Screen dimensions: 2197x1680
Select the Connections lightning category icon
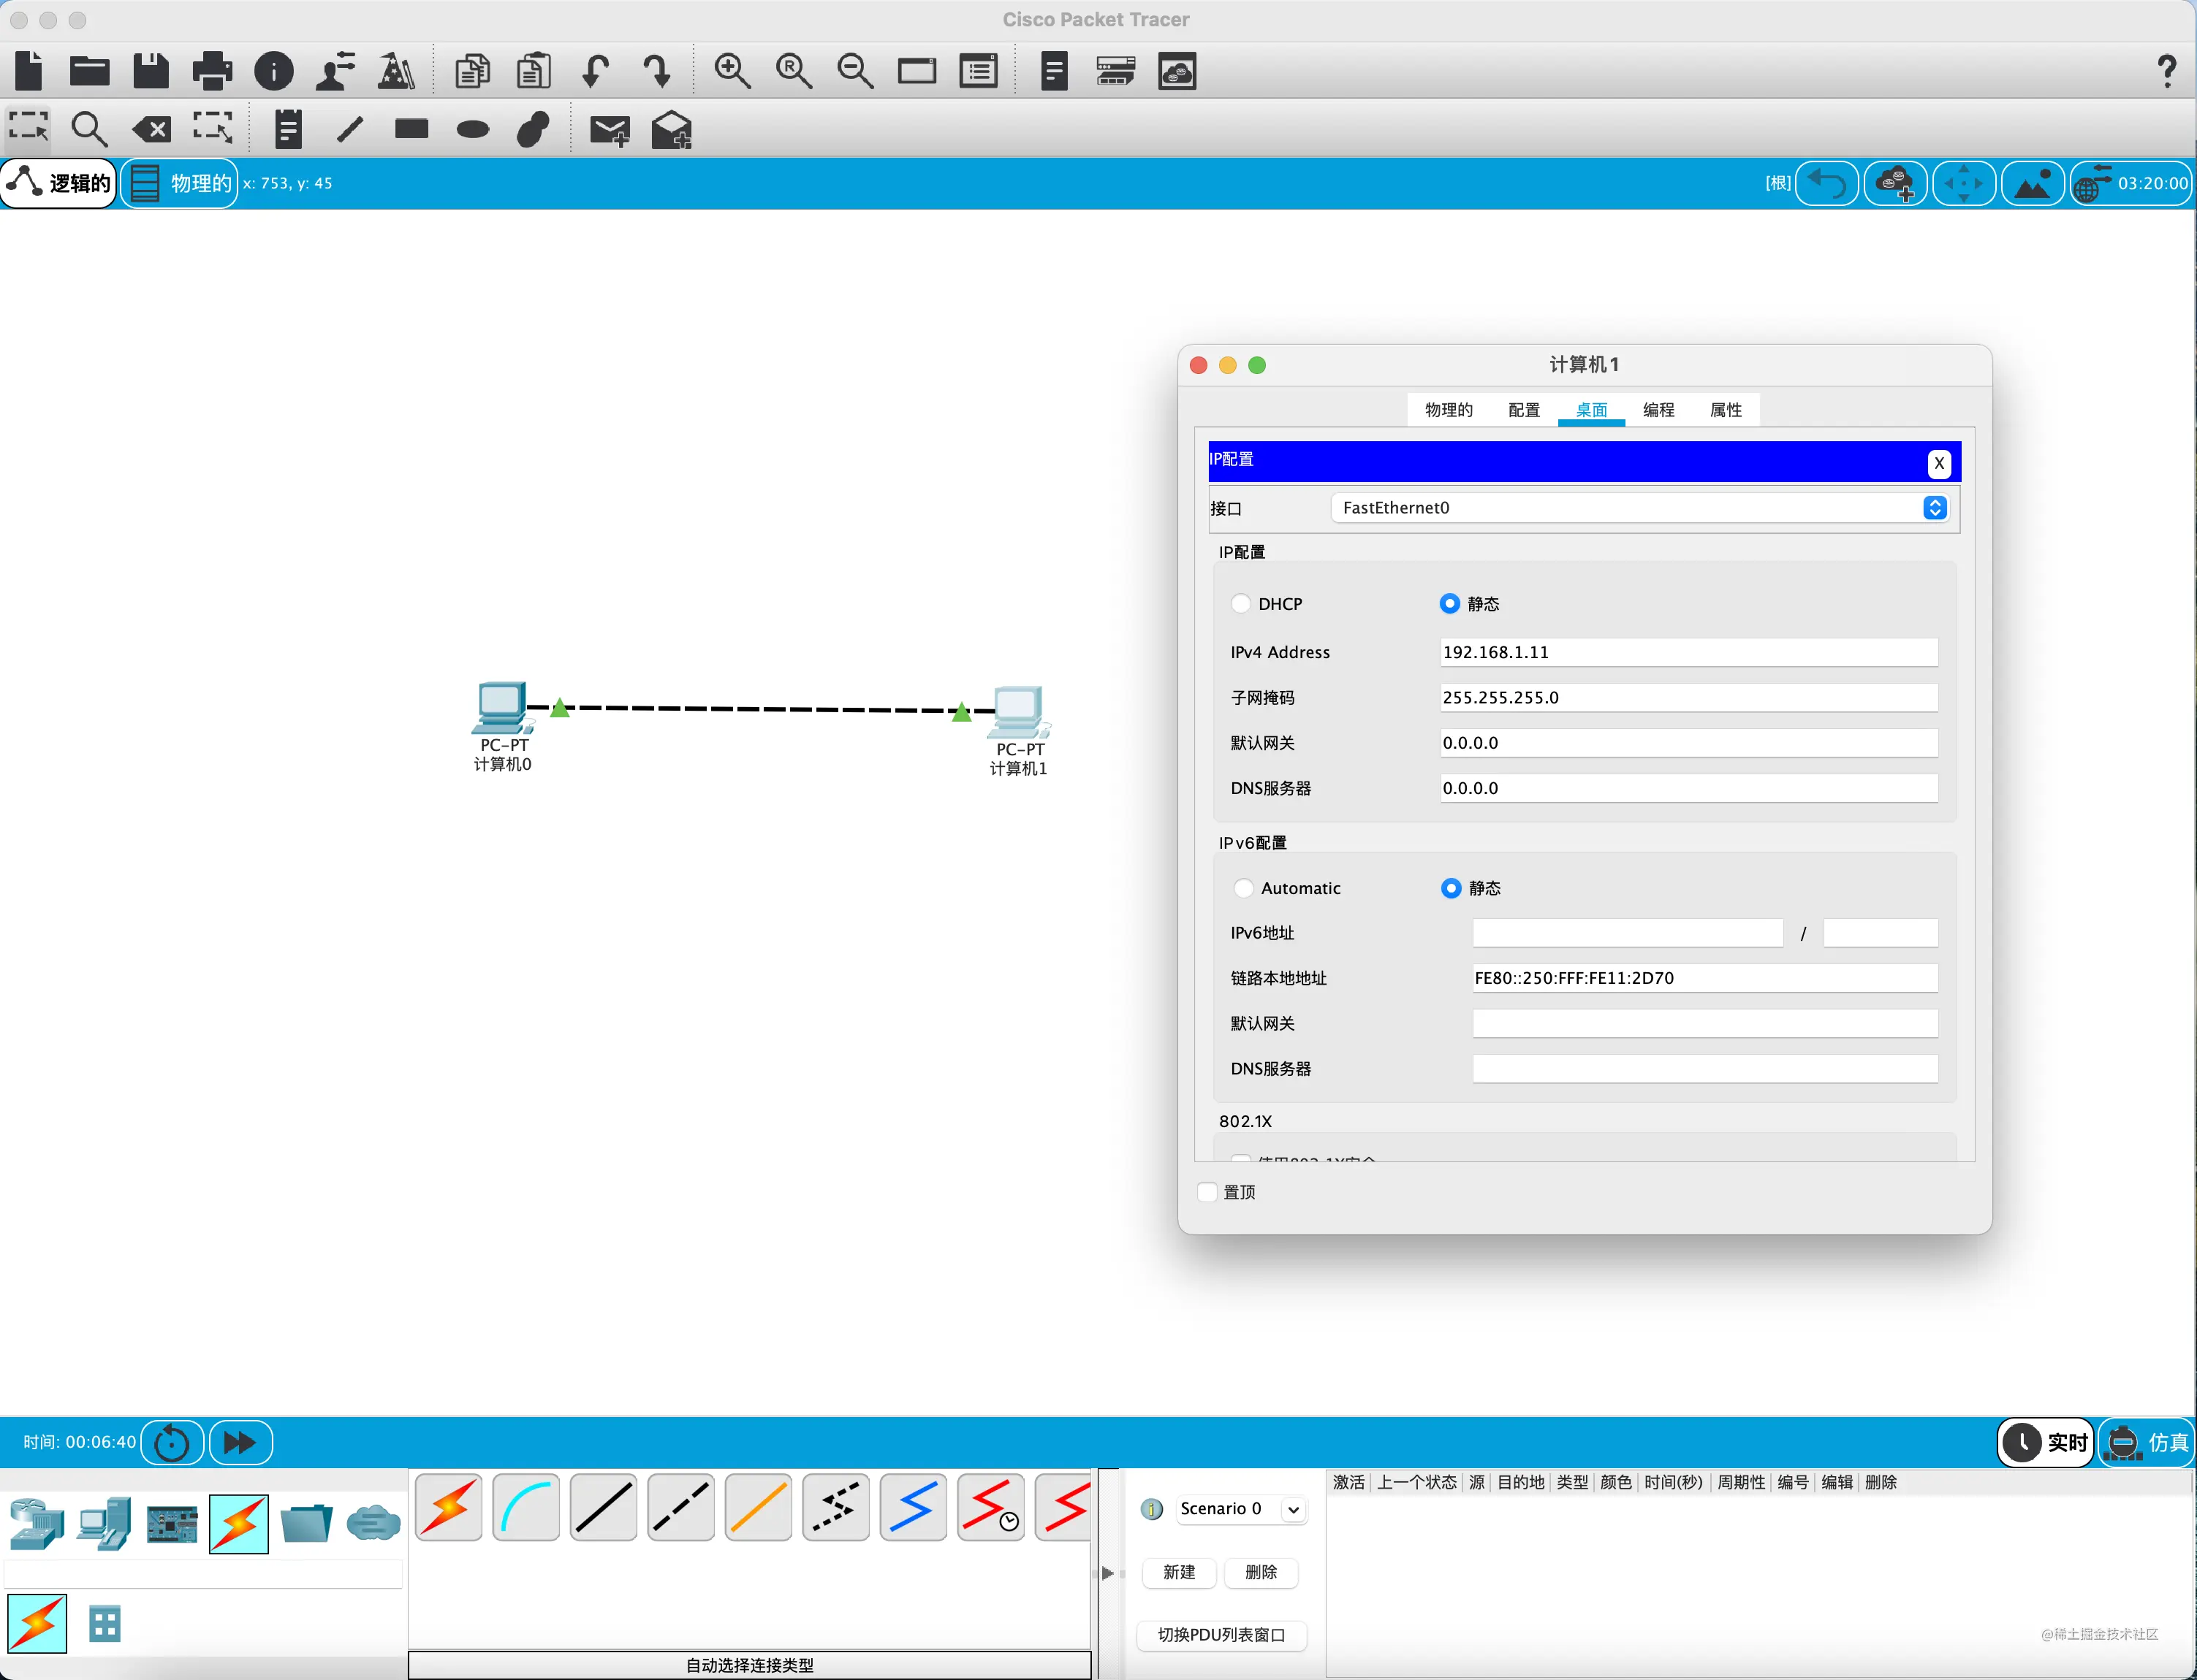[239, 1523]
